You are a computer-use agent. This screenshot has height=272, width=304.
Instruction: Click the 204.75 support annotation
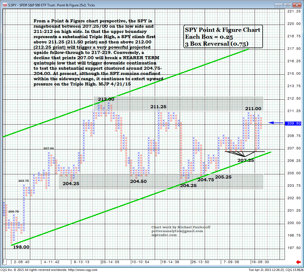[x=206, y=180]
